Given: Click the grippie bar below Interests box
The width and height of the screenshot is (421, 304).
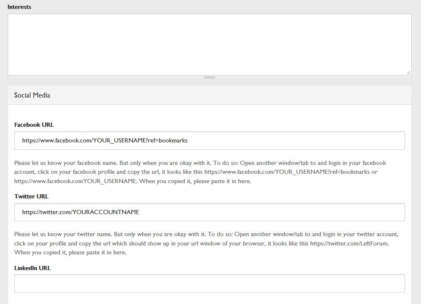Looking at the screenshot, I should pyautogui.click(x=209, y=77).
